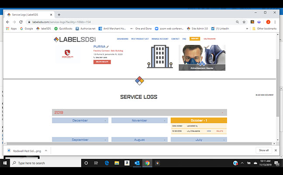
Task: Click the horizontal scrollbar at page bottom
Action: click(139, 143)
